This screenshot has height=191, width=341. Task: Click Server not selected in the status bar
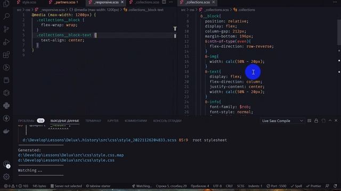(x=66, y=186)
